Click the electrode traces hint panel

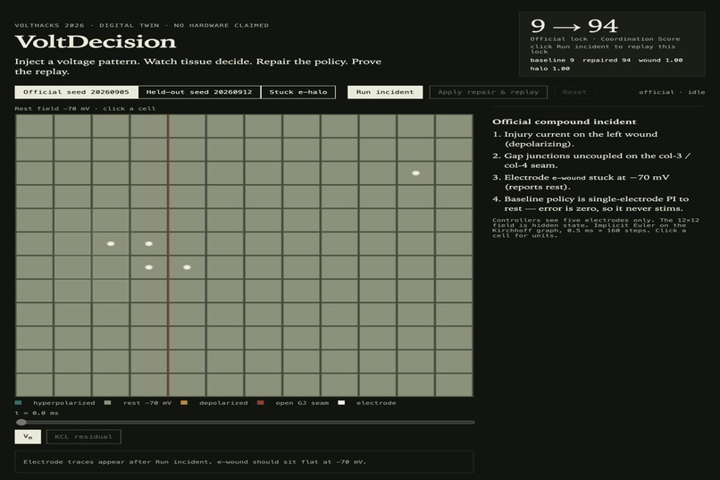[244, 461]
